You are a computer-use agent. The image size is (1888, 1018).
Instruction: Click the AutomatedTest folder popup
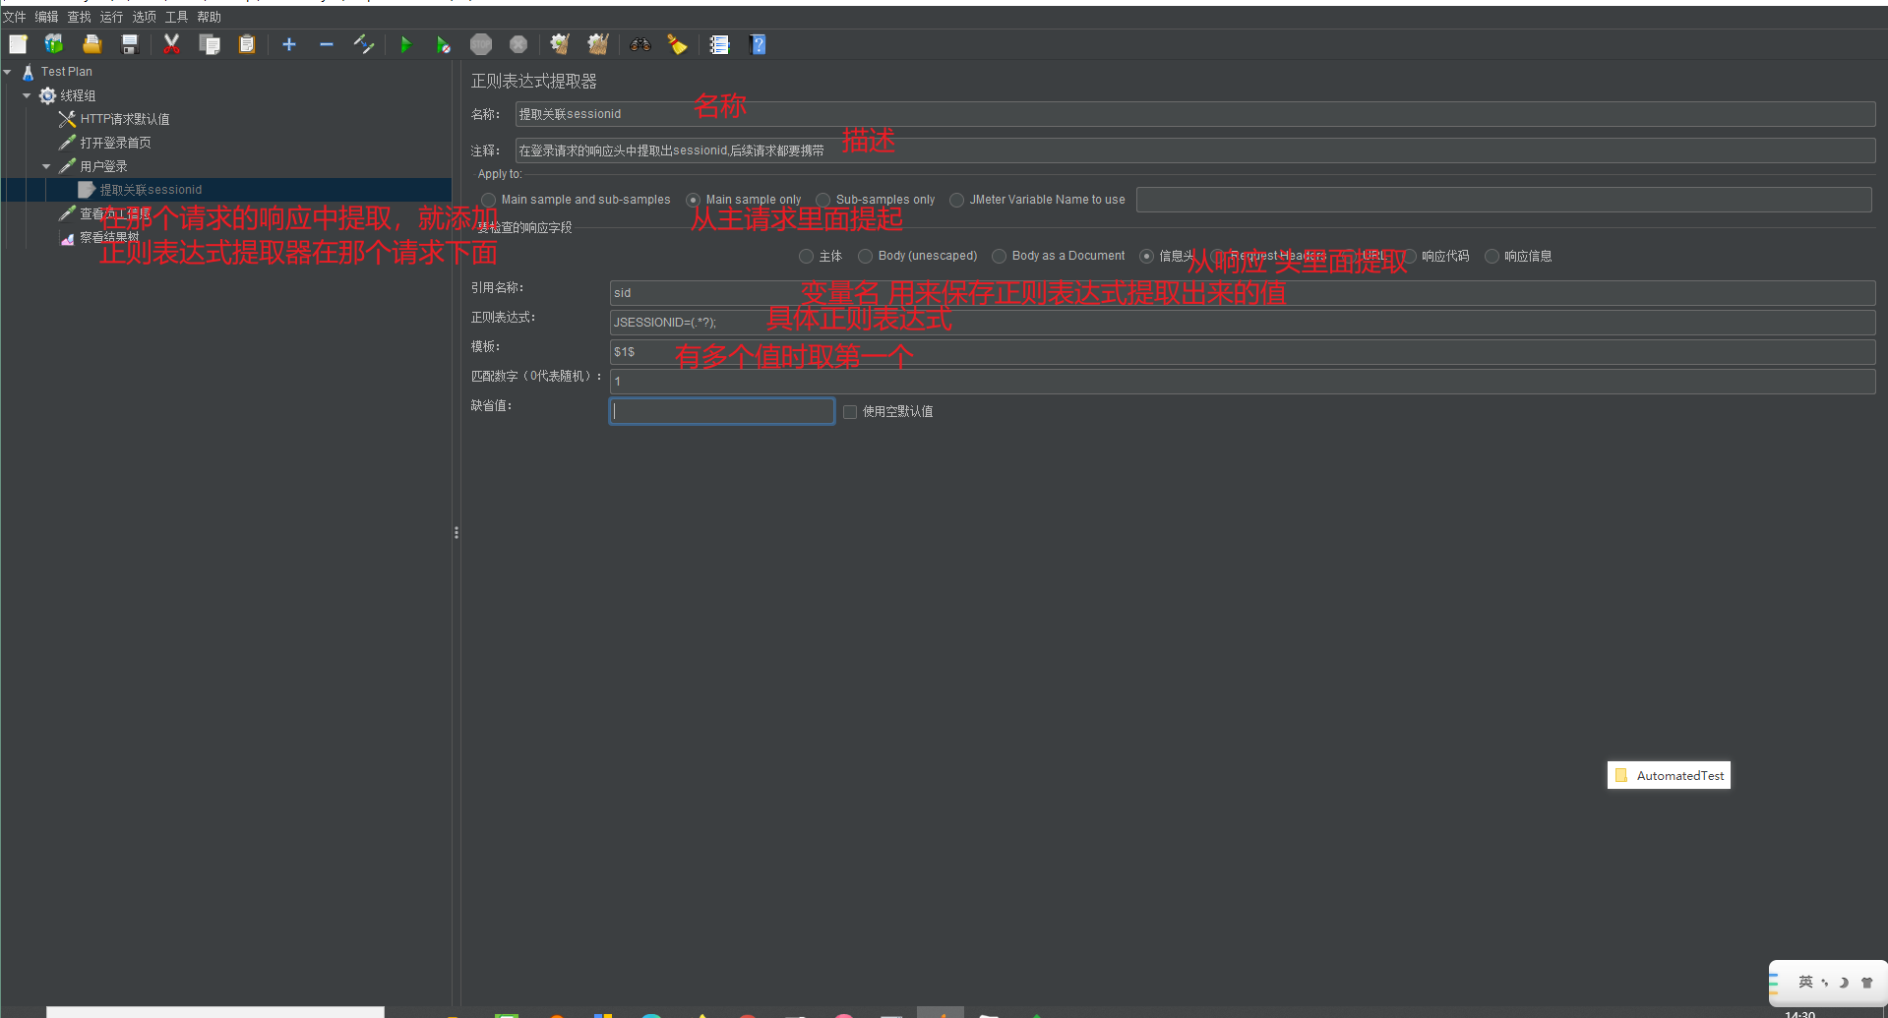[x=1669, y=775]
